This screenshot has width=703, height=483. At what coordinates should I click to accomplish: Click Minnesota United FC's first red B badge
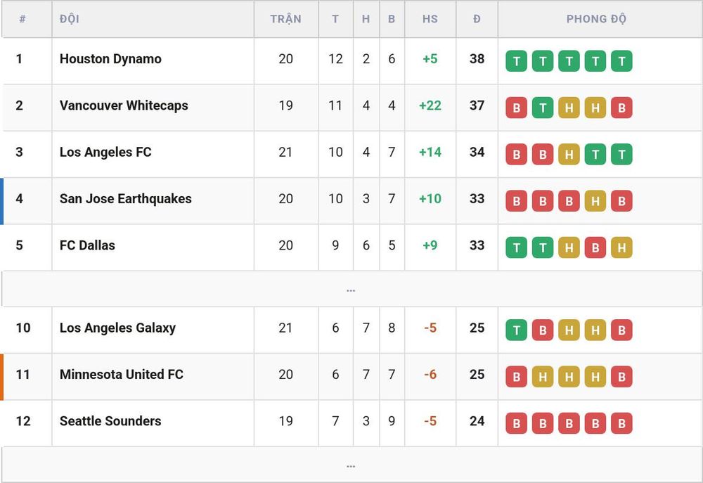[x=517, y=377]
